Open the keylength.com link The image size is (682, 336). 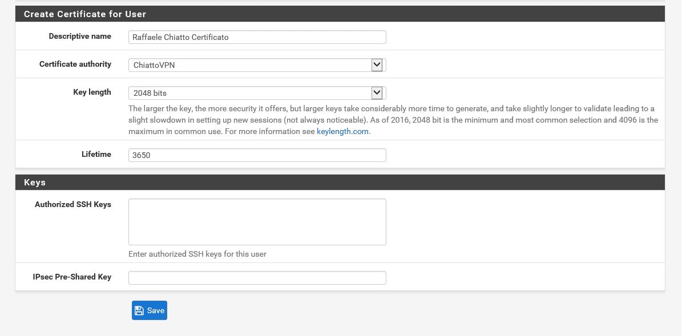click(342, 131)
